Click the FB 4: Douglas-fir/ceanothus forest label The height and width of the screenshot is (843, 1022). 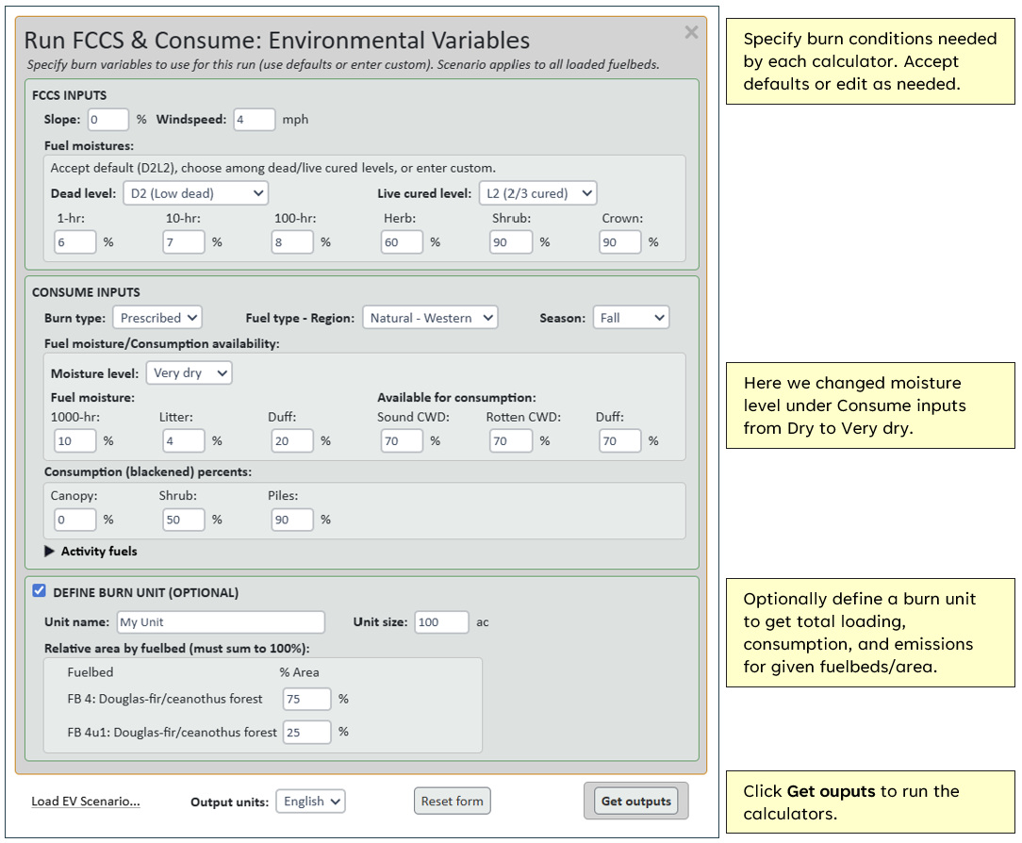tap(165, 700)
